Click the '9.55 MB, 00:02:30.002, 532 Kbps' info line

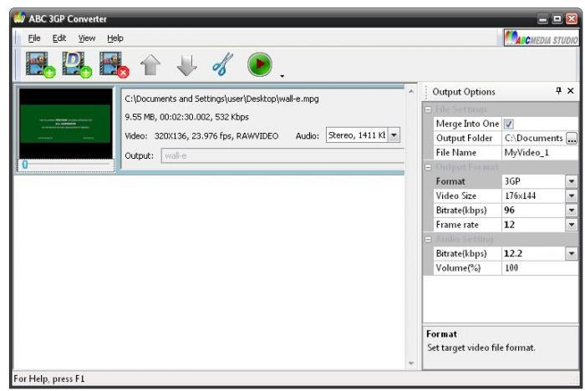(186, 117)
